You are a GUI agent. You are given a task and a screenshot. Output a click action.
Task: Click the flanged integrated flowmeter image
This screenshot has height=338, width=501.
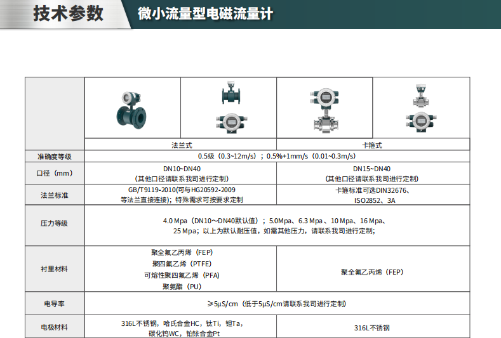[133, 109]
